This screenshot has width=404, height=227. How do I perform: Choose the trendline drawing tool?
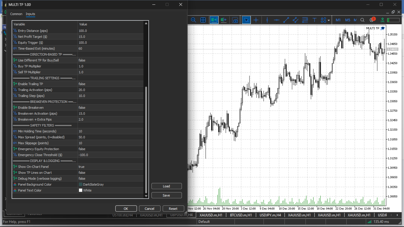tap(286, 20)
